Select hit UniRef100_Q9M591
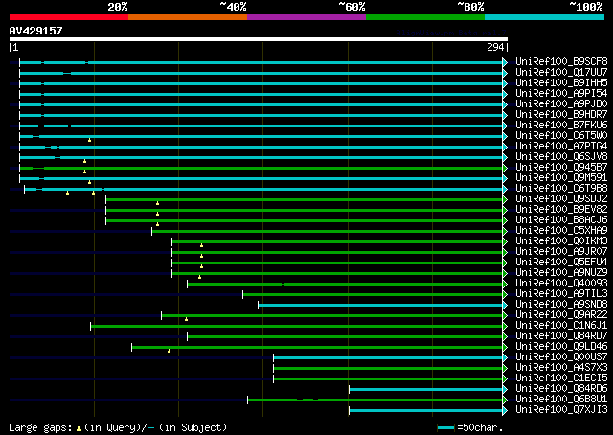Viewport: 613px width, 435px height. click(x=561, y=178)
